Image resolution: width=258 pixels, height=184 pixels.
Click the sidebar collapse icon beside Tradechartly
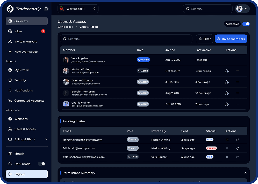[x=46, y=9]
